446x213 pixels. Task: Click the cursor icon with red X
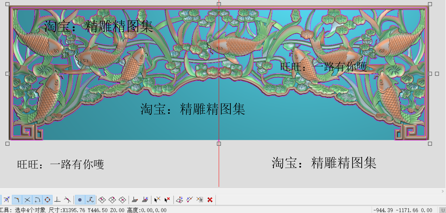coord(167,200)
